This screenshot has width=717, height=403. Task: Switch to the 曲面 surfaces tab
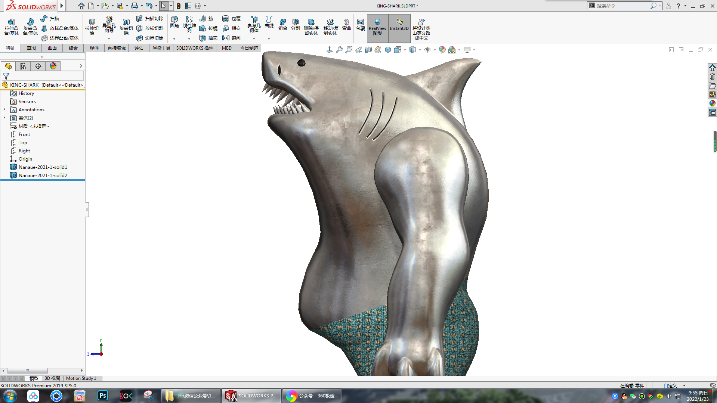[x=52, y=48]
